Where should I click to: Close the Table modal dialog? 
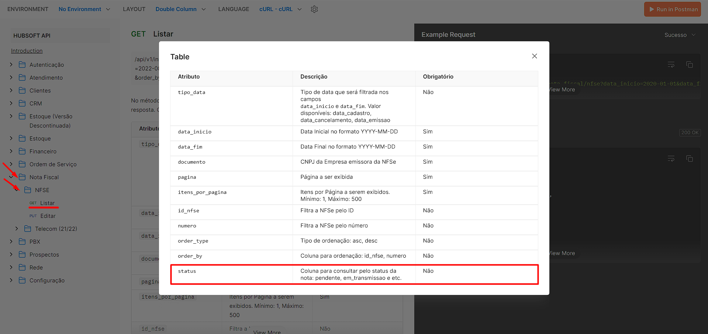(534, 56)
